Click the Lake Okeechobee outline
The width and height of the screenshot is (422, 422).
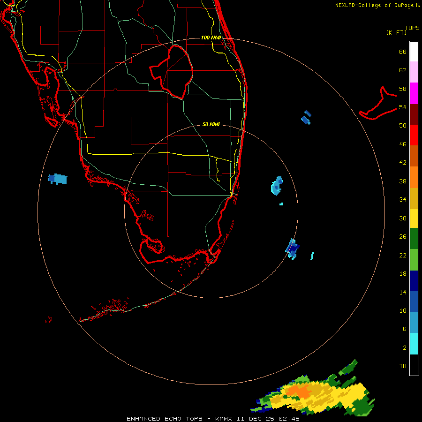[172, 71]
